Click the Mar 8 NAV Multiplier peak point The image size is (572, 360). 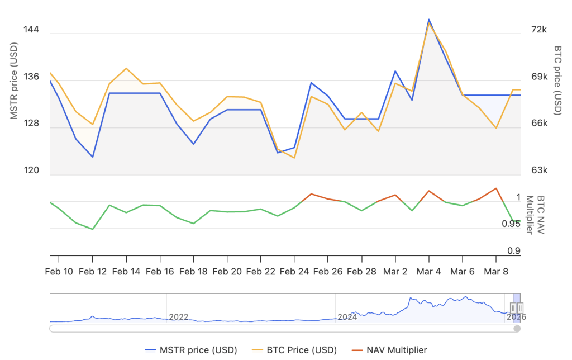[x=495, y=188]
